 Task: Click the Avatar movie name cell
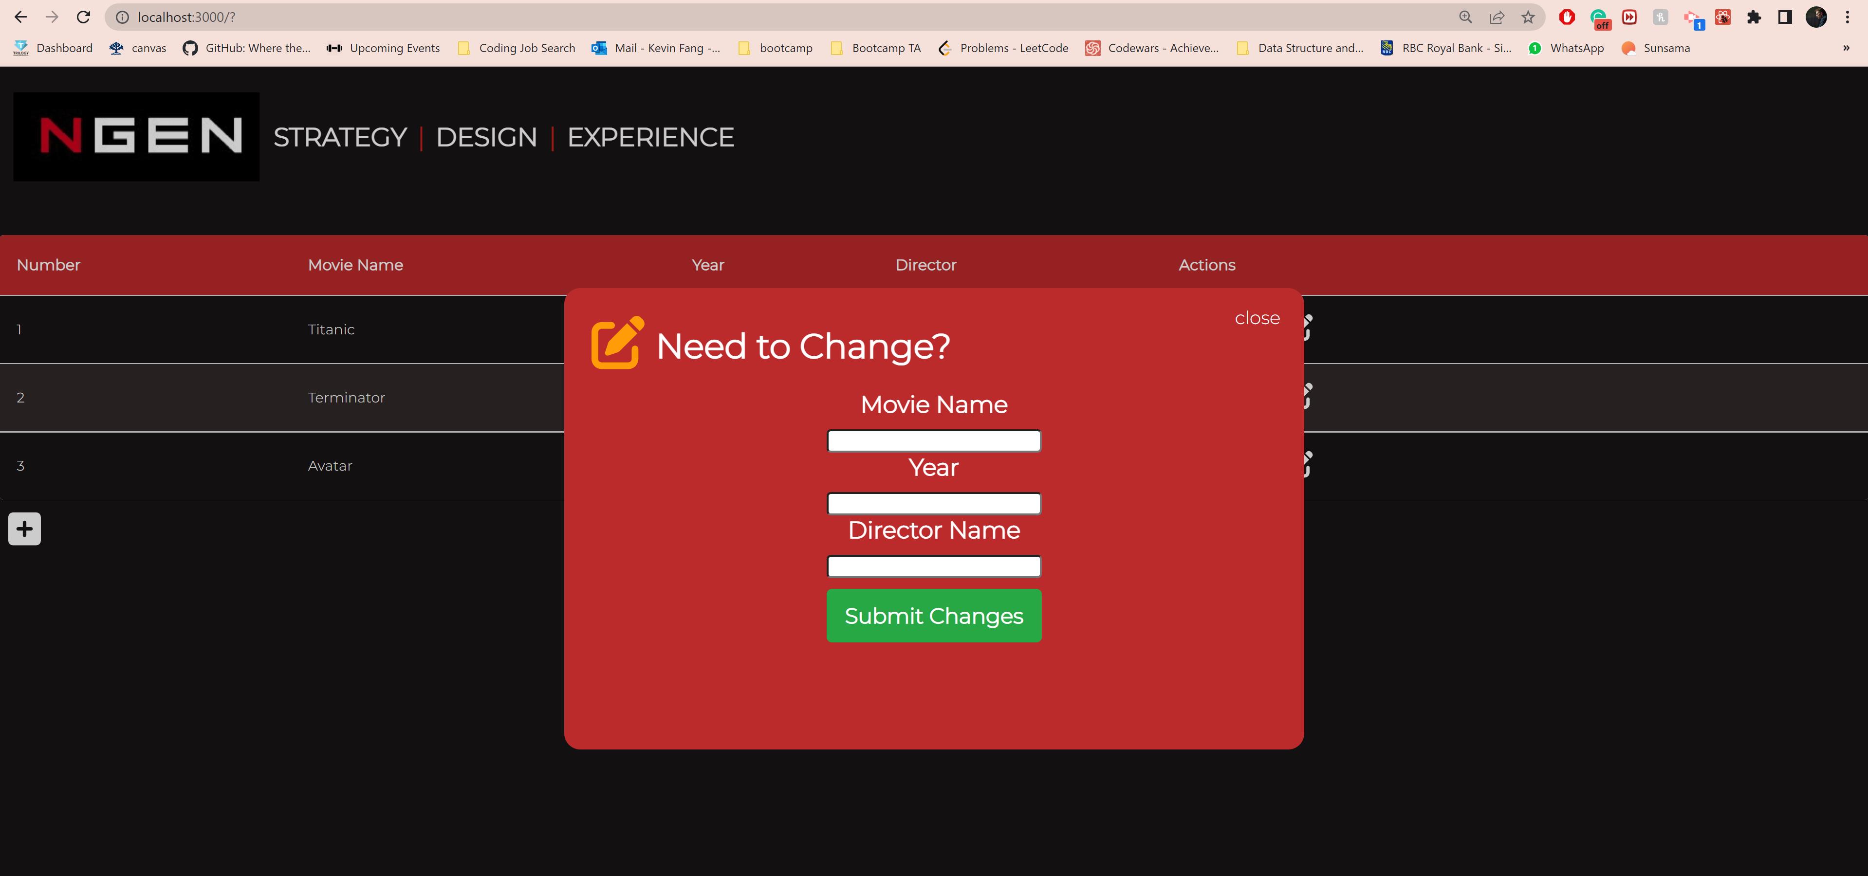[x=330, y=466]
